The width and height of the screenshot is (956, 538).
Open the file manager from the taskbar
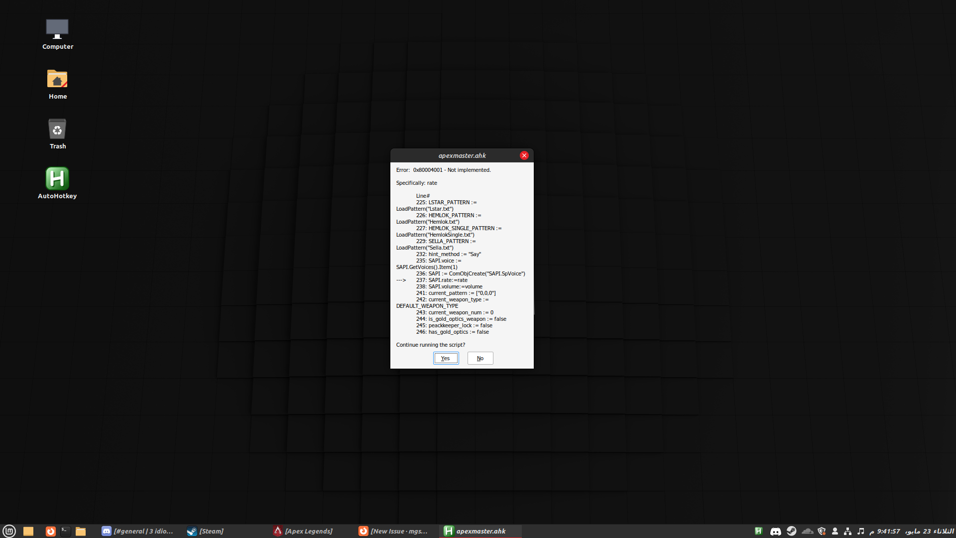pyautogui.click(x=80, y=531)
